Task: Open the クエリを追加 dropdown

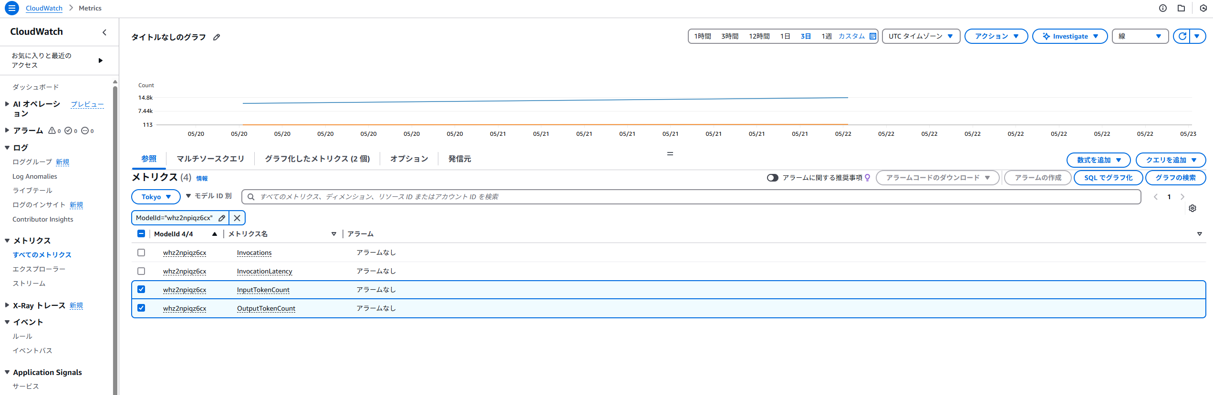Action: click(x=1171, y=160)
